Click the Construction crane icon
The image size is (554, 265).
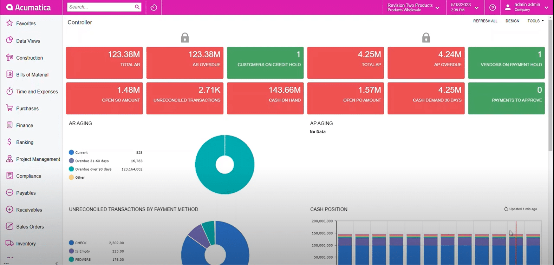point(9,58)
